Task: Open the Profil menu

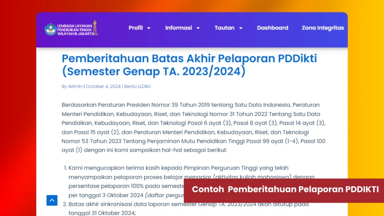Action: coord(136,28)
